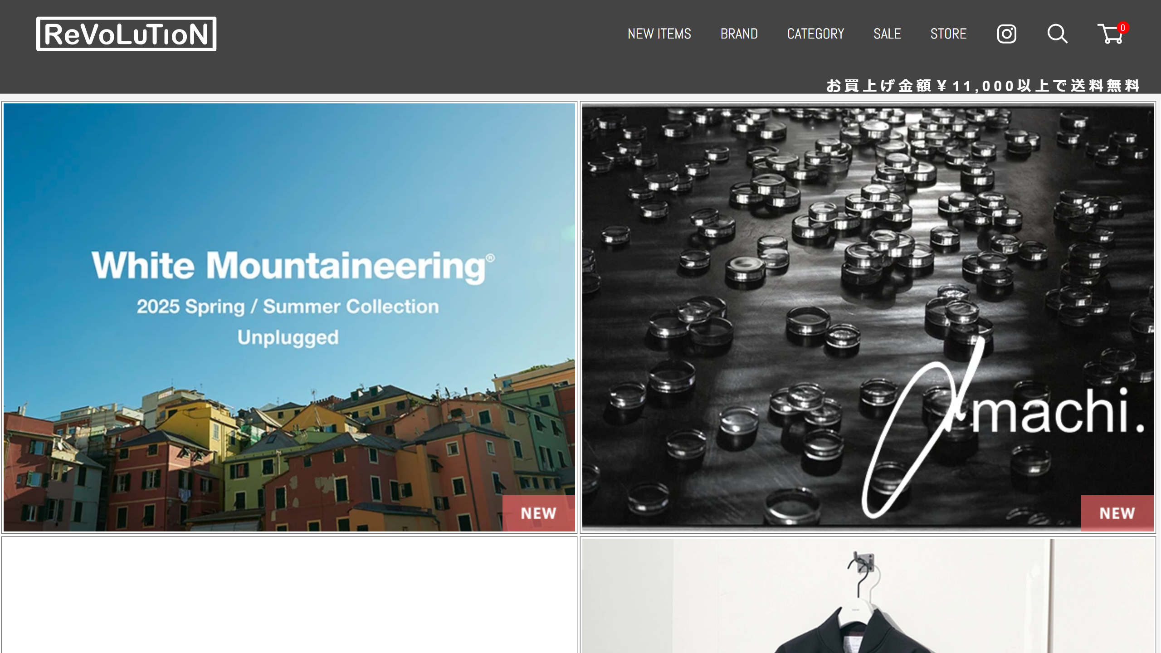
Task: Open the BRAND menu
Action: (739, 34)
